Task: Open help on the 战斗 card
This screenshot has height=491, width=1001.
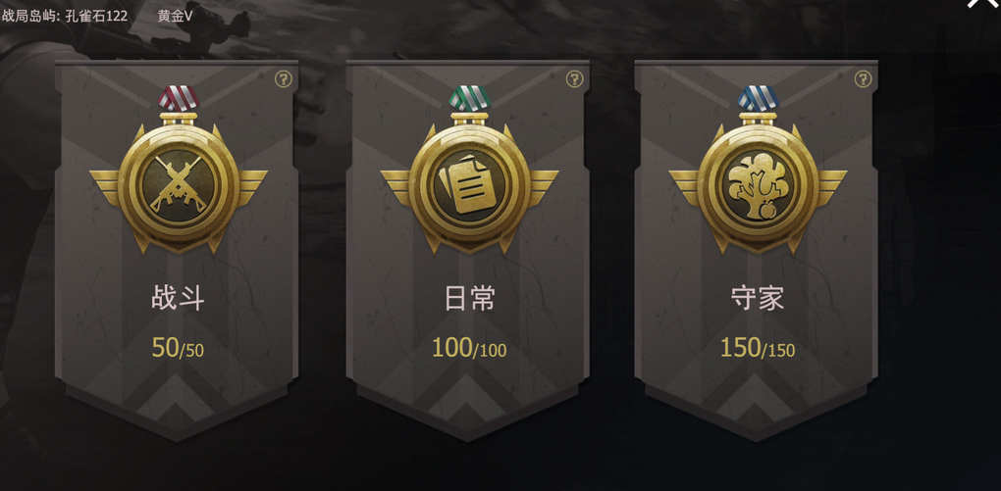Action: pyautogui.click(x=284, y=79)
